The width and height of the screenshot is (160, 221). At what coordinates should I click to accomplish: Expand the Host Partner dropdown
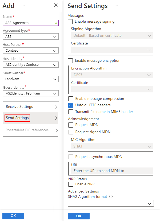pos(31,51)
